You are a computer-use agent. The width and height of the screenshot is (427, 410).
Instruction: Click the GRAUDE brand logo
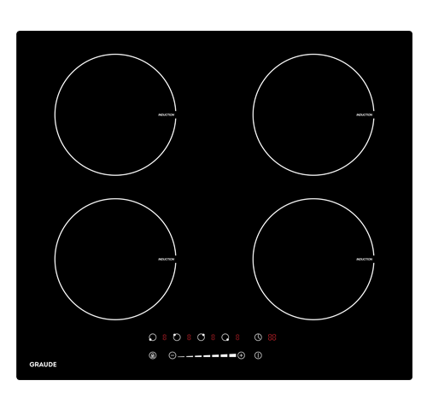(43, 365)
